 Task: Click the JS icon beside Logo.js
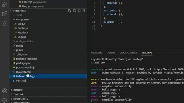[x=16, y=37]
